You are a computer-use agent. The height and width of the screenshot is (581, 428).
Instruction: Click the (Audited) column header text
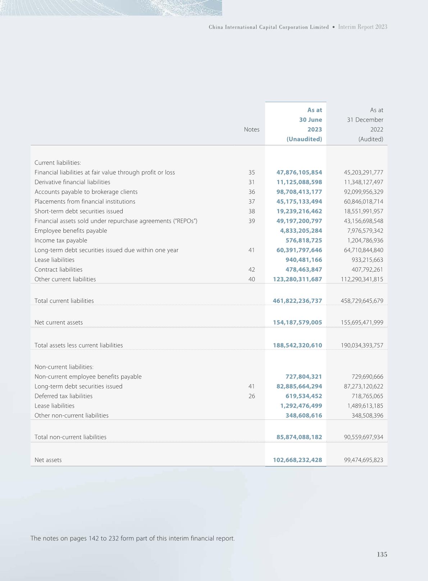(370, 139)
